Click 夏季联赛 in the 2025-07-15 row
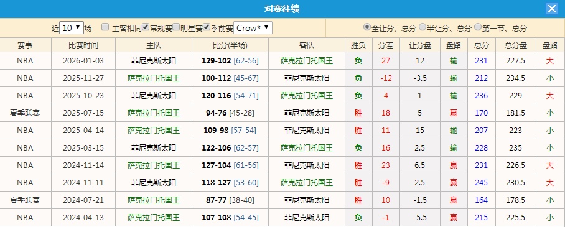The image size is (565, 227). pos(26,113)
